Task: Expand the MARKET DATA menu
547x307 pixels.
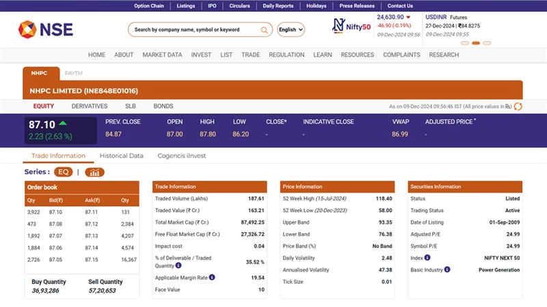Action: [x=162, y=55]
